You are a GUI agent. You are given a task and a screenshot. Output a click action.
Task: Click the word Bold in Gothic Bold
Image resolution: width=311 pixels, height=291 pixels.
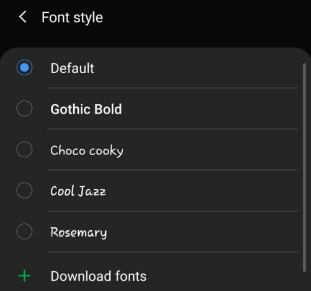(106, 109)
